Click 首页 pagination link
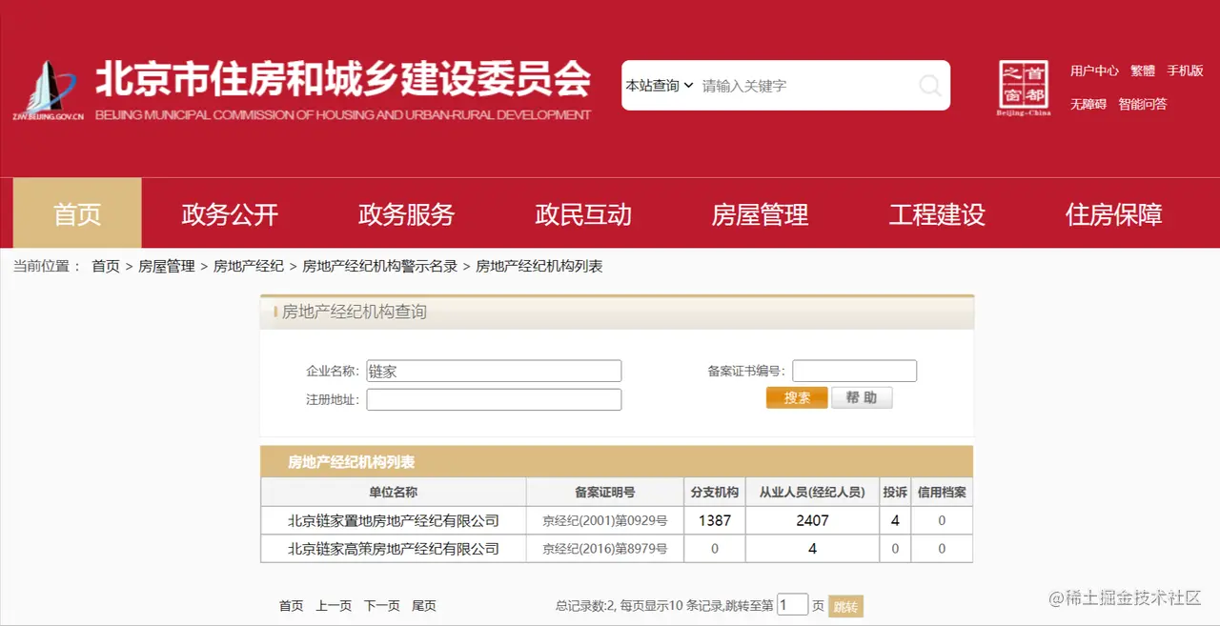 tap(291, 605)
